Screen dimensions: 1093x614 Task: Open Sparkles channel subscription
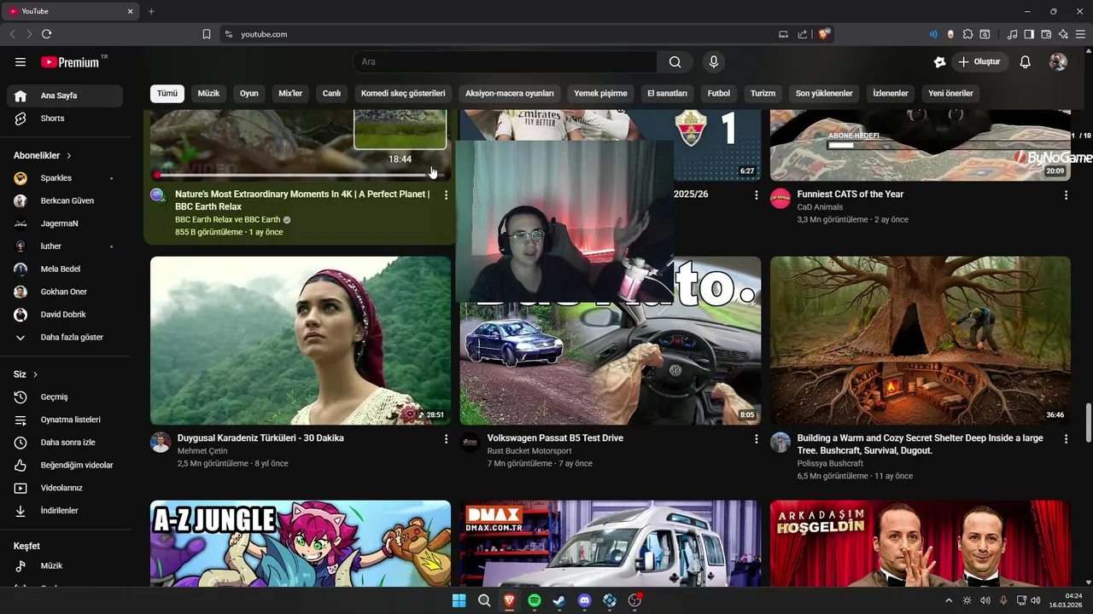[65, 178]
